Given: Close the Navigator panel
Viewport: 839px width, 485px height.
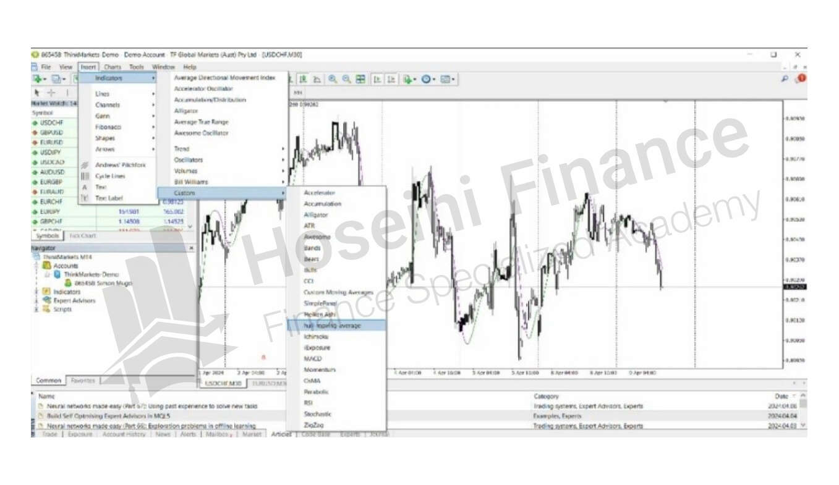Looking at the screenshot, I should [191, 248].
